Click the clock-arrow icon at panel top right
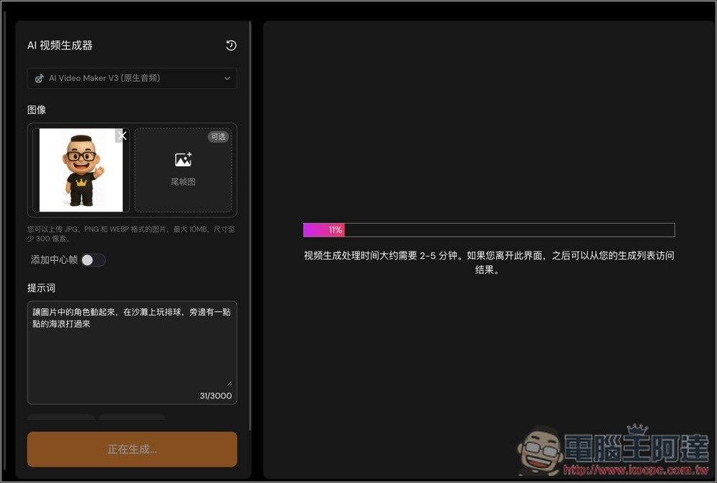Viewport: 717px width, 483px height. 231,45
